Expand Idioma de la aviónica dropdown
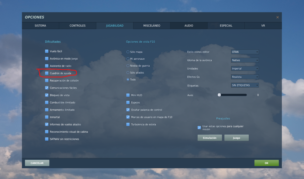This screenshot has width=304, height=179. coord(245,60)
